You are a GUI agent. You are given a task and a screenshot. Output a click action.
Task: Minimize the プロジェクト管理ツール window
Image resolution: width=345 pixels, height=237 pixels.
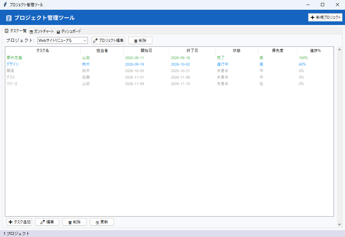click(x=308, y=5)
